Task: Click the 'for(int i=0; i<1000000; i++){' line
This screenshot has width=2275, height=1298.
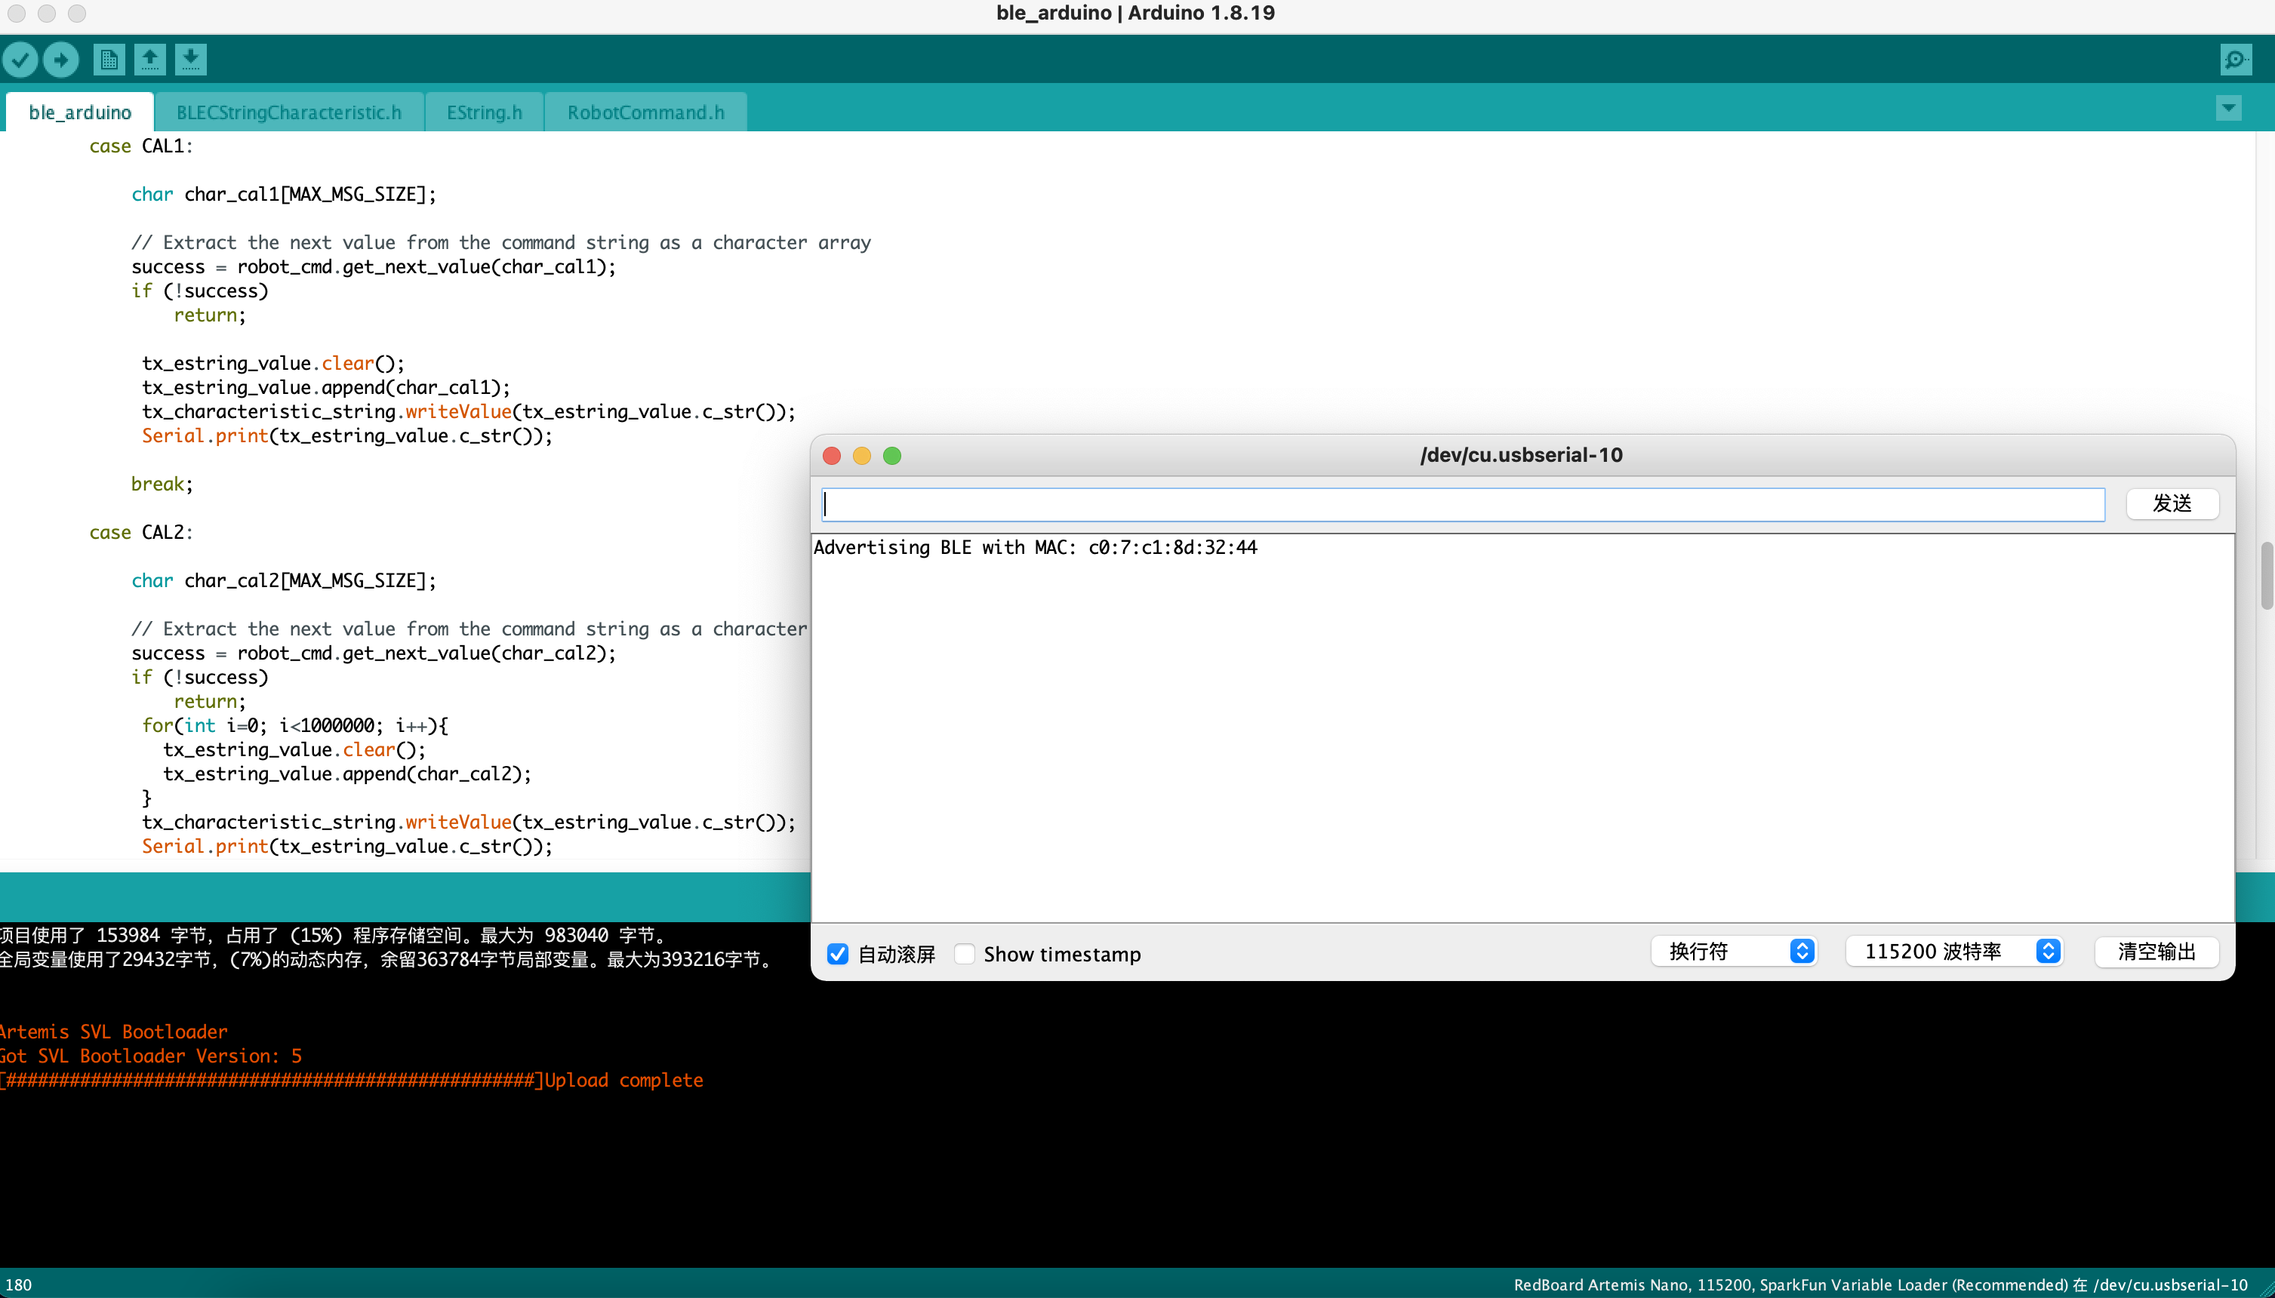Action: pos(295,726)
